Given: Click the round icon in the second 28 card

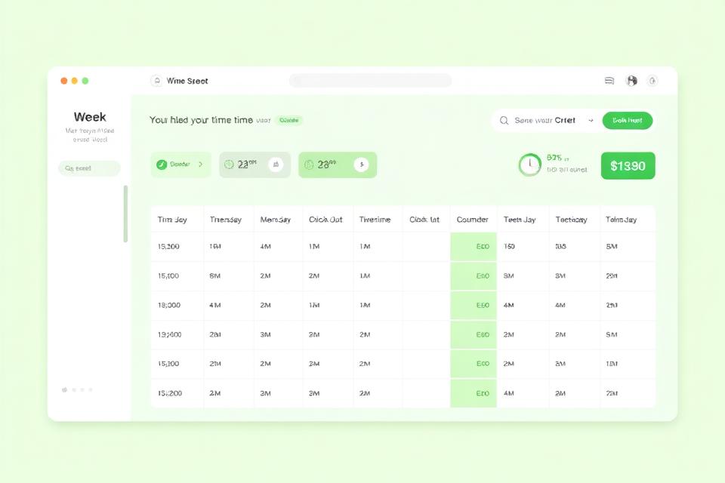Looking at the screenshot, I should pos(361,164).
